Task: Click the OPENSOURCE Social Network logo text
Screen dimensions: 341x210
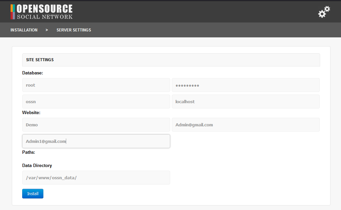Action: 44,12
